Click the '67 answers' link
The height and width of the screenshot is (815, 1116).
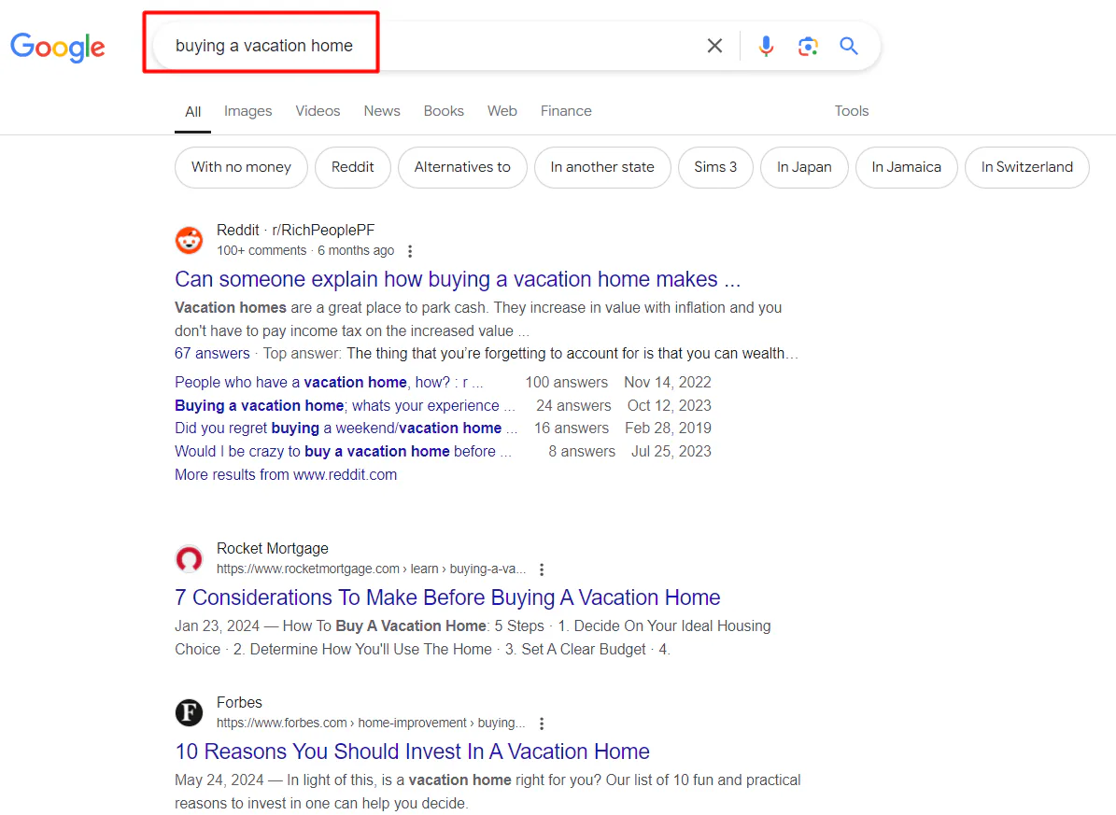click(x=212, y=354)
